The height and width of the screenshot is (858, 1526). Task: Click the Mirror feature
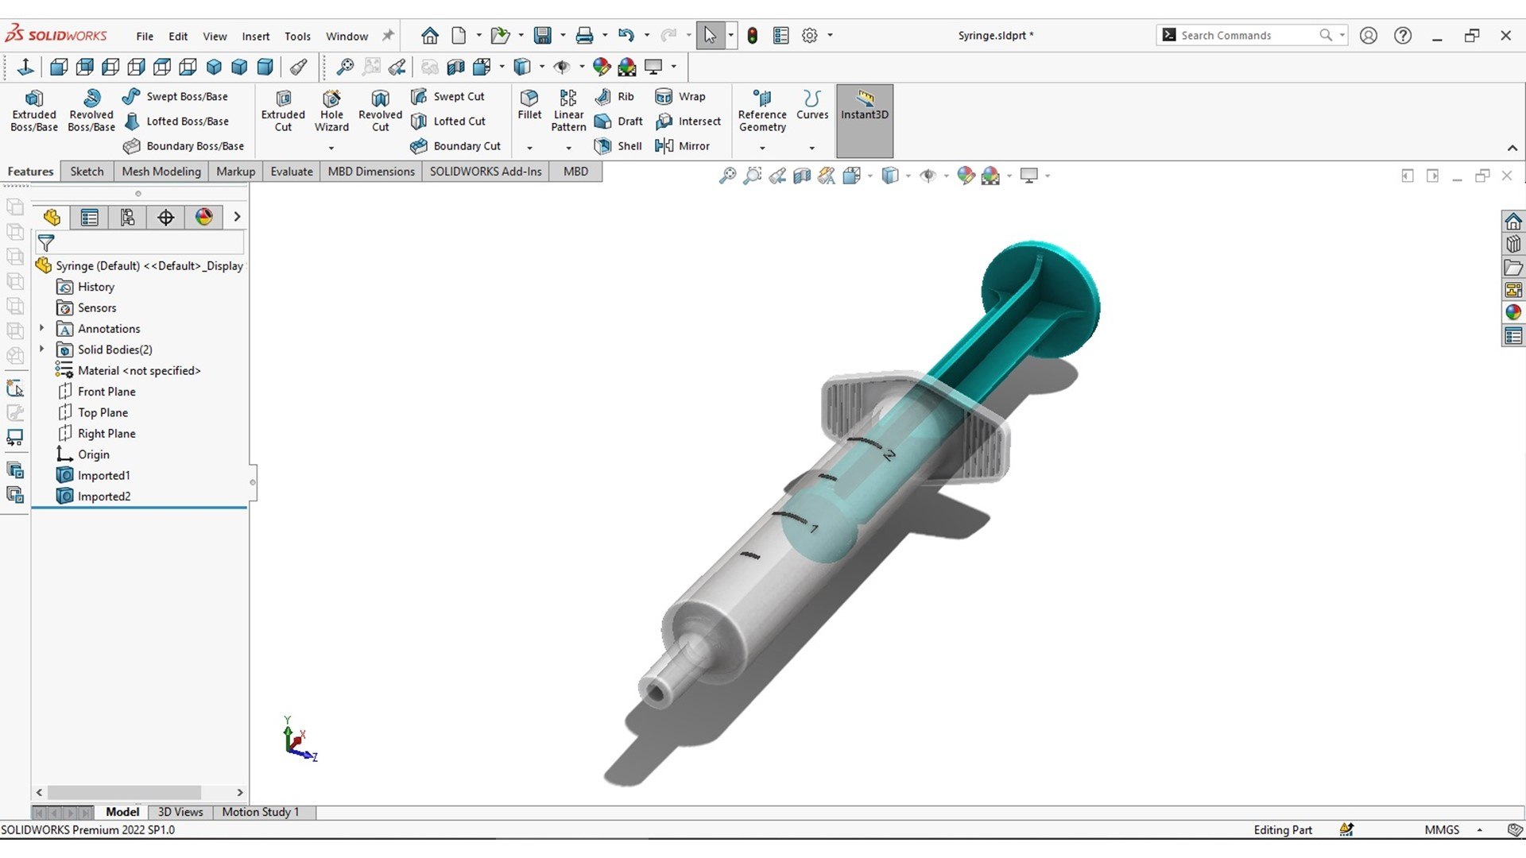tap(682, 146)
